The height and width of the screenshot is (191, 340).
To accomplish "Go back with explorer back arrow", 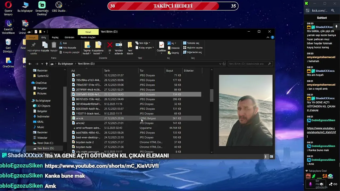I will coord(30,64).
